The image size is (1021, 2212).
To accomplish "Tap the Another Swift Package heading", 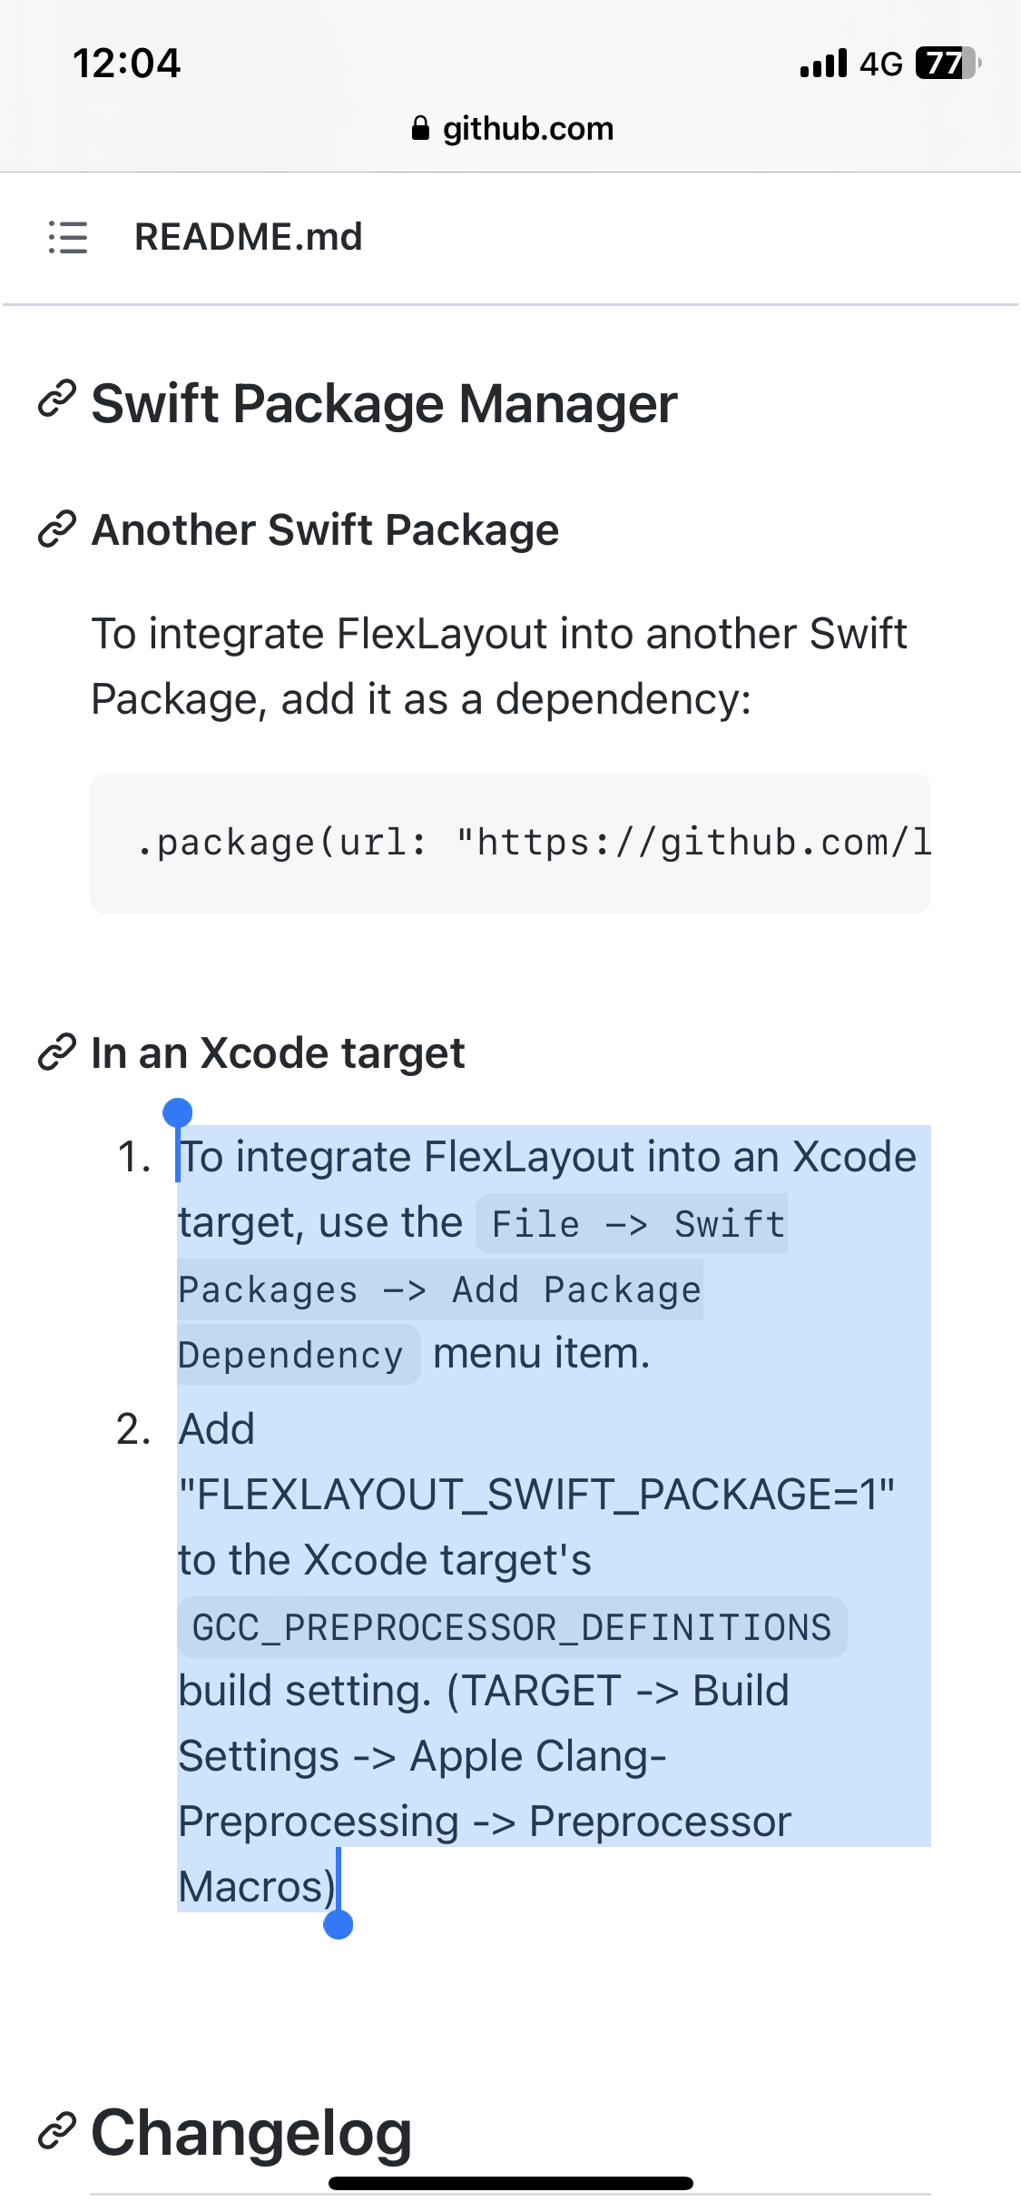I will [x=324, y=529].
